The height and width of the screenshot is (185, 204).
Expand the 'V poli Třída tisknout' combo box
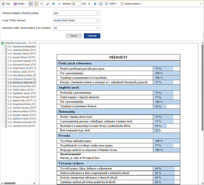point(76,21)
